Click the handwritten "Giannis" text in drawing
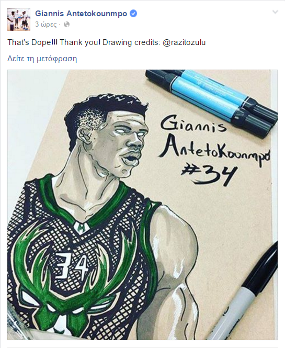Image resolution: width=285 pixels, height=348 pixels. pos(193,124)
